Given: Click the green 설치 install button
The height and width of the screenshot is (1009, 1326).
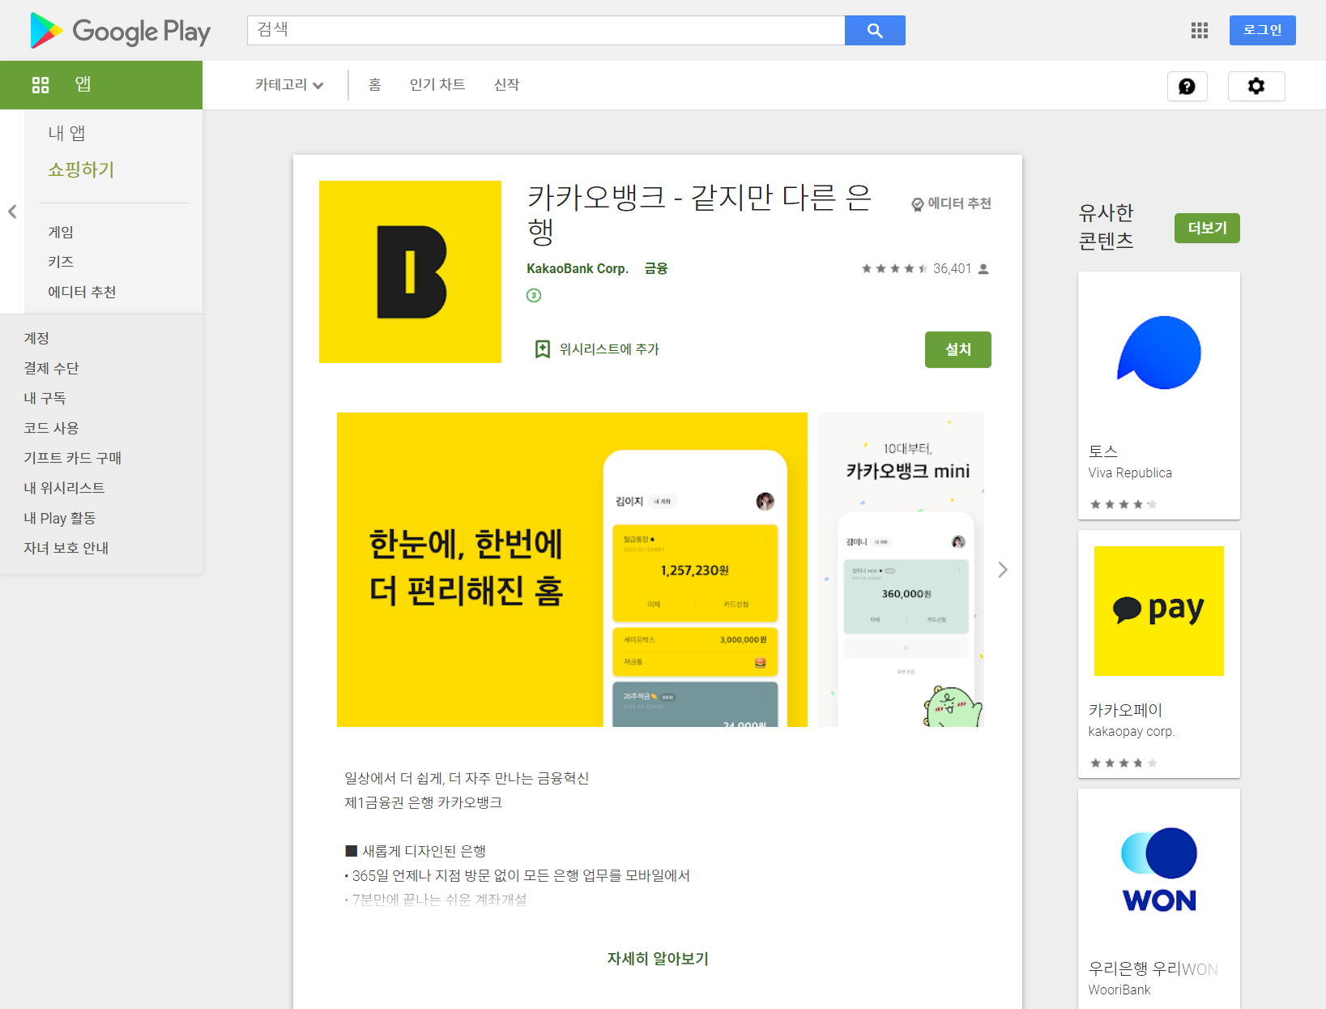Looking at the screenshot, I should (x=958, y=349).
